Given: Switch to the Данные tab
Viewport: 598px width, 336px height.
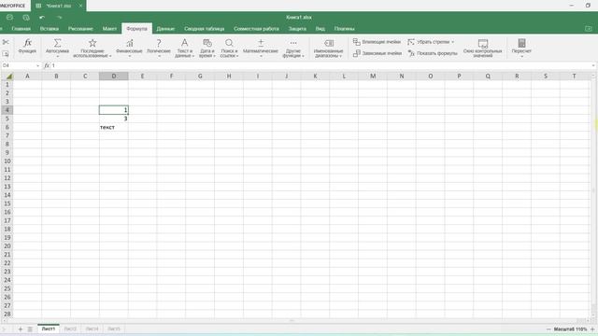Looking at the screenshot, I should click(165, 29).
